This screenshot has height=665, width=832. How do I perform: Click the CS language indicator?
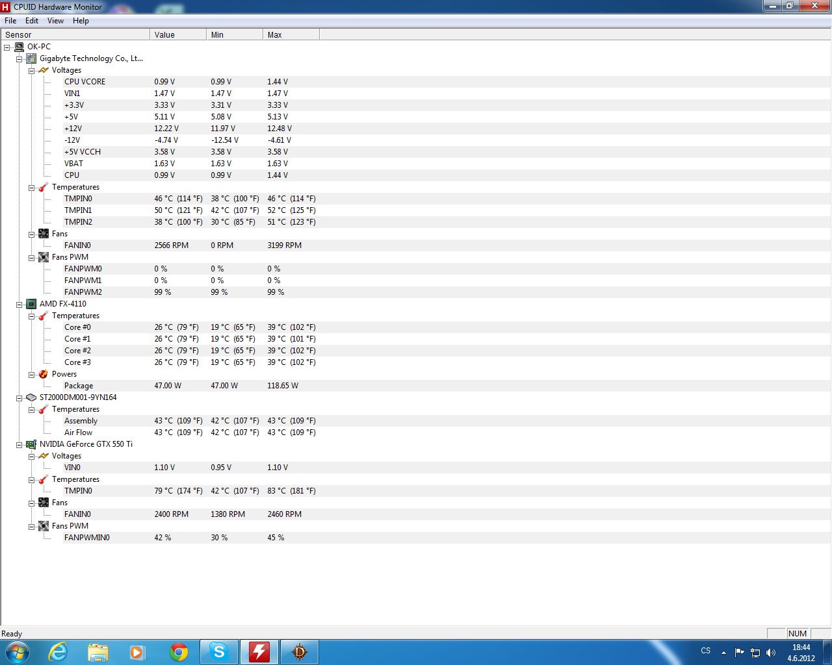coord(706,651)
